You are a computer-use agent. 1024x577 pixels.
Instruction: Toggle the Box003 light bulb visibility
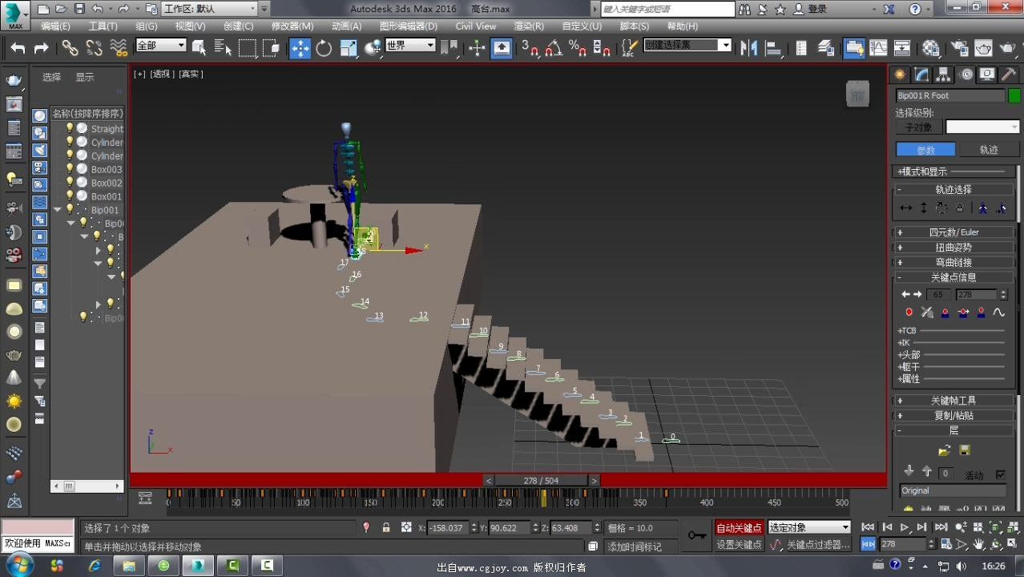(70, 169)
